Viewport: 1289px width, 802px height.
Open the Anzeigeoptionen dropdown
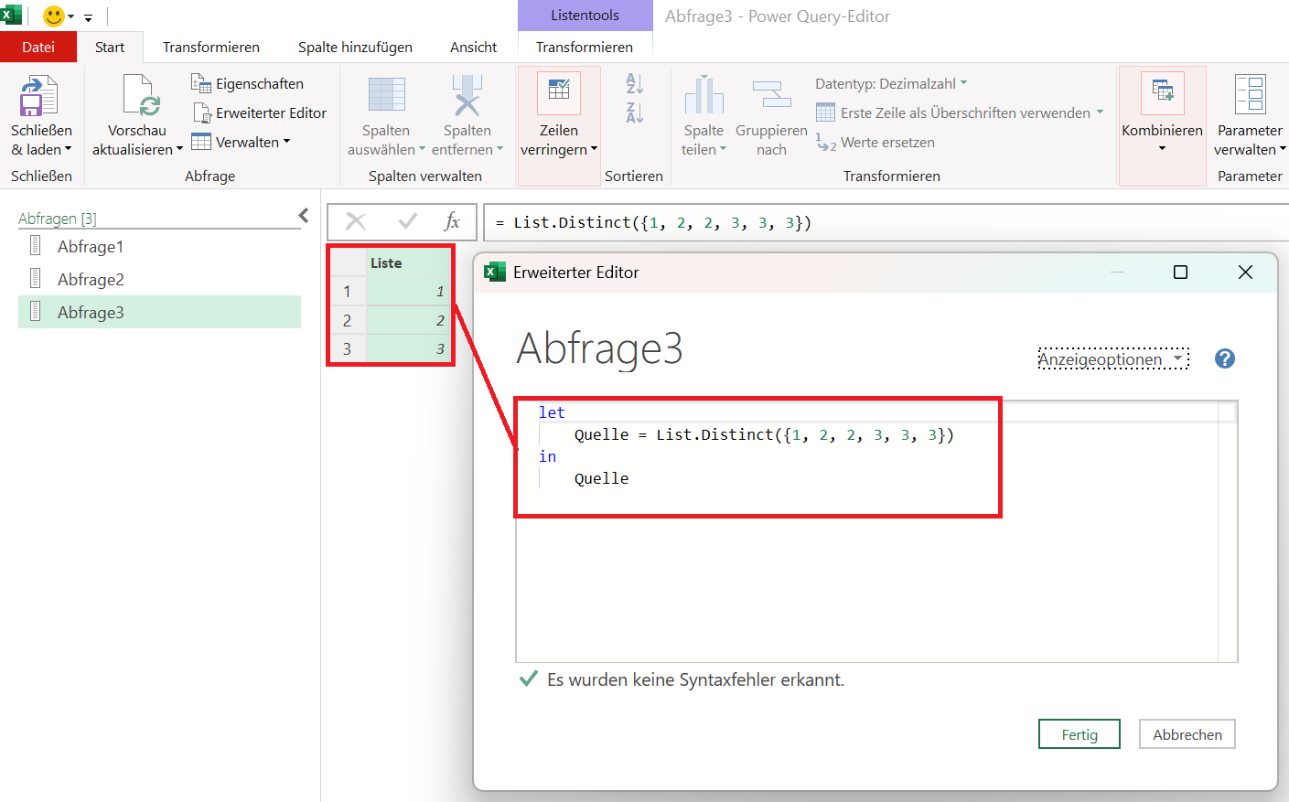click(x=1113, y=359)
